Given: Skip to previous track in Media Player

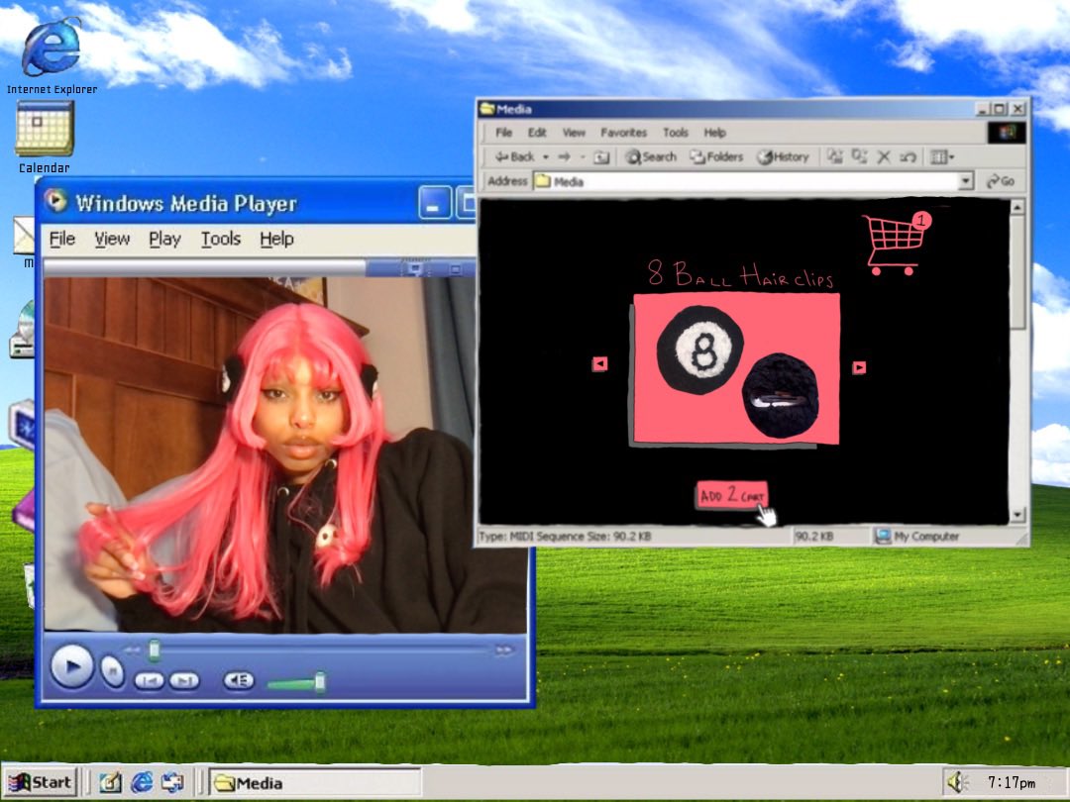Looking at the screenshot, I should pos(149,680).
